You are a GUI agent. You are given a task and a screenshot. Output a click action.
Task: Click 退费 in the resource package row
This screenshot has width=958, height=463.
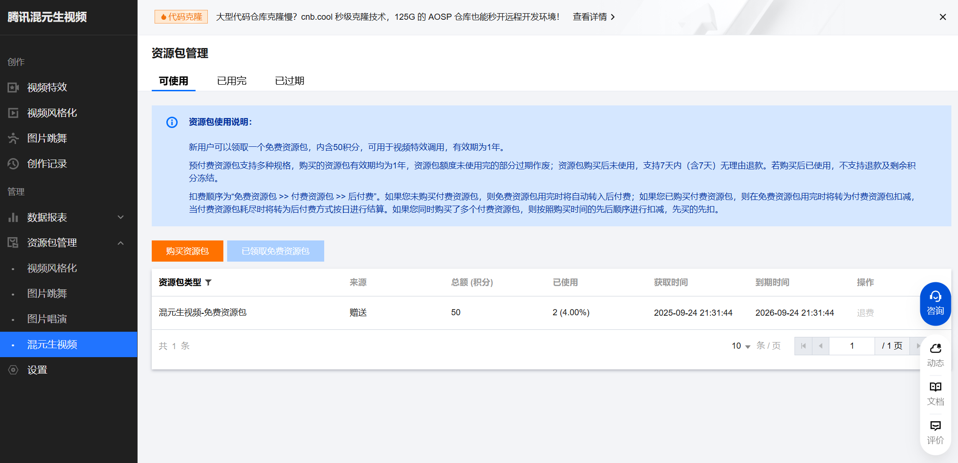click(865, 313)
